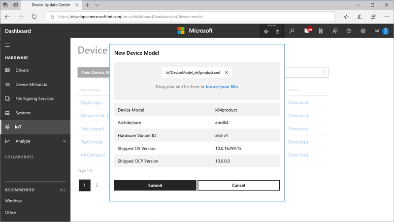Expand the Analyze section chevron
This screenshot has width=394, height=222.
pyautogui.click(x=65, y=141)
